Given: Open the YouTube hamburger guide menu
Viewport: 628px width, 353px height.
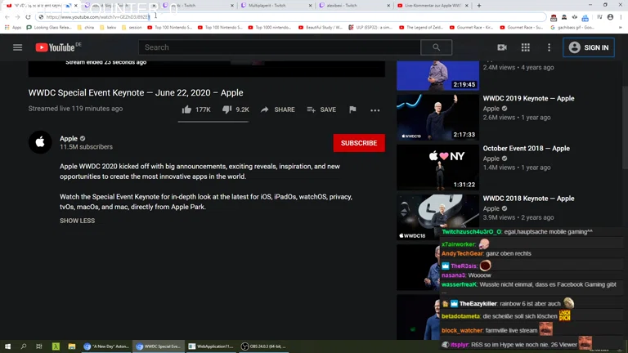Looking at the screenshot, I should (x=17, y=47).
